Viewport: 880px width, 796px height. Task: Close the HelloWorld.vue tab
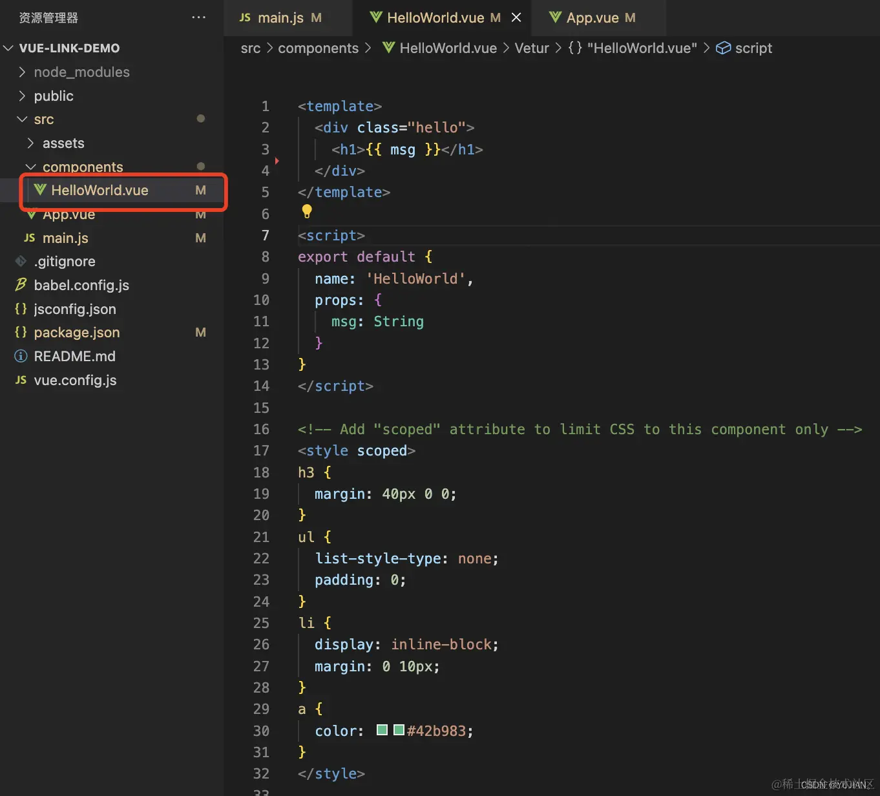516,17
